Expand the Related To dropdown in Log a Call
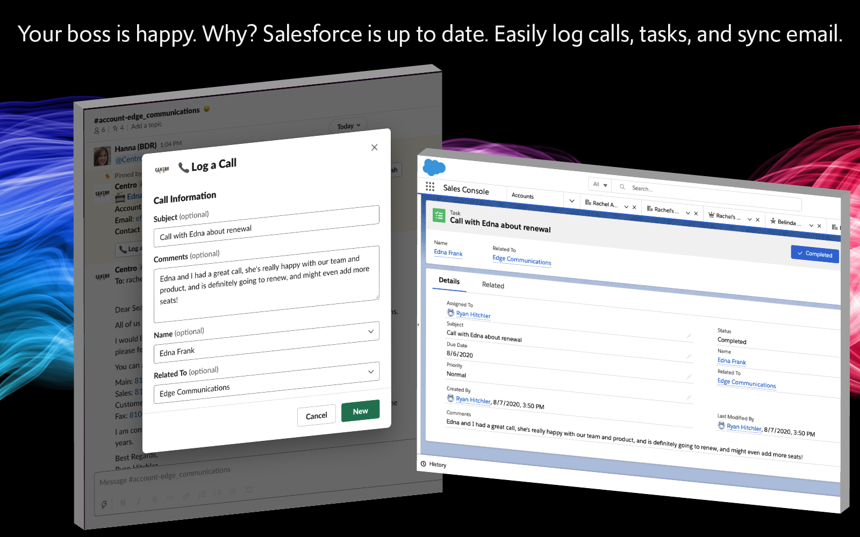 pos(371,372)
